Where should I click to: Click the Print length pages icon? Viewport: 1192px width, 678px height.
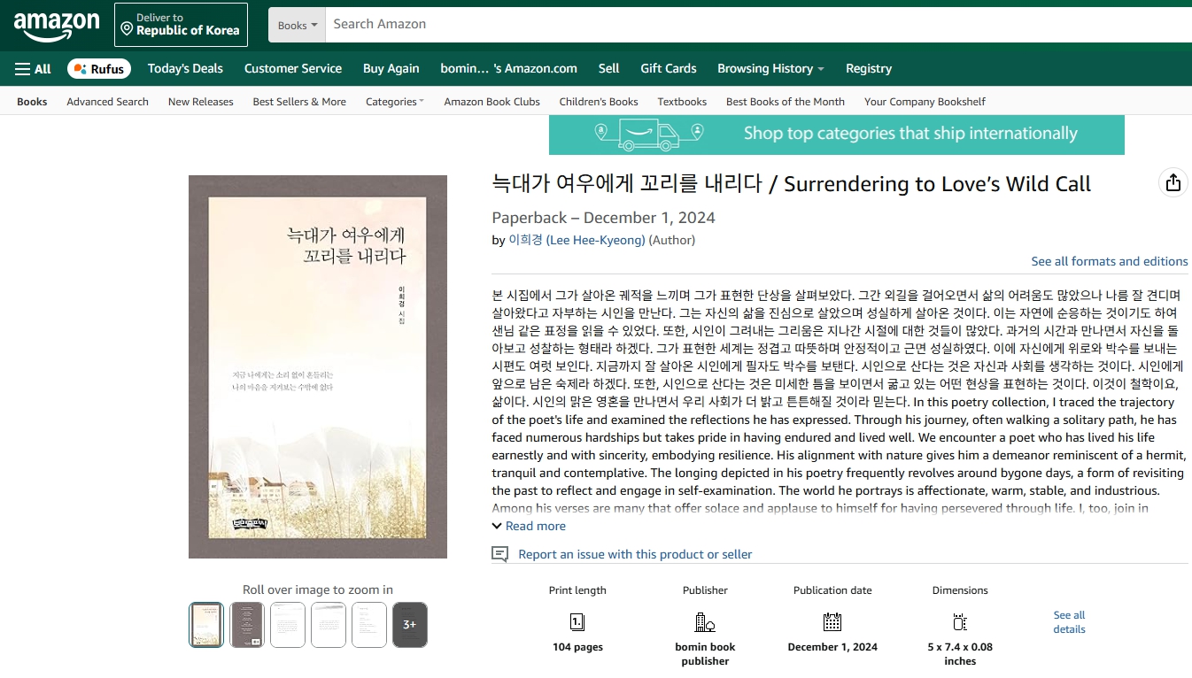(x=577, y=621)
